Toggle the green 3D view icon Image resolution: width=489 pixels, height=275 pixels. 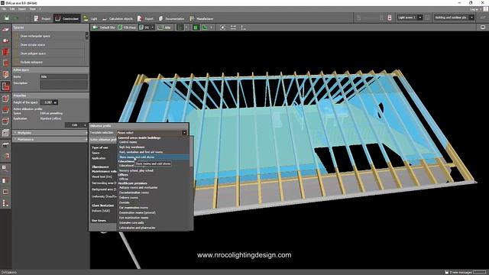[205, 27]
